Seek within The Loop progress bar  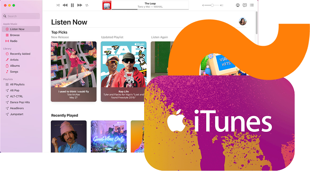[150, 9]
